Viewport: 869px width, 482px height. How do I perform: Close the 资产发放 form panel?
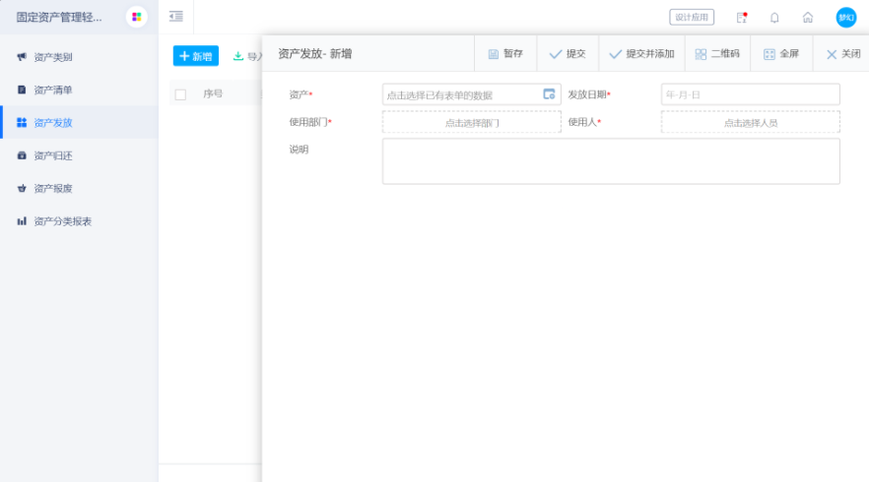click(x=843, y=54)
